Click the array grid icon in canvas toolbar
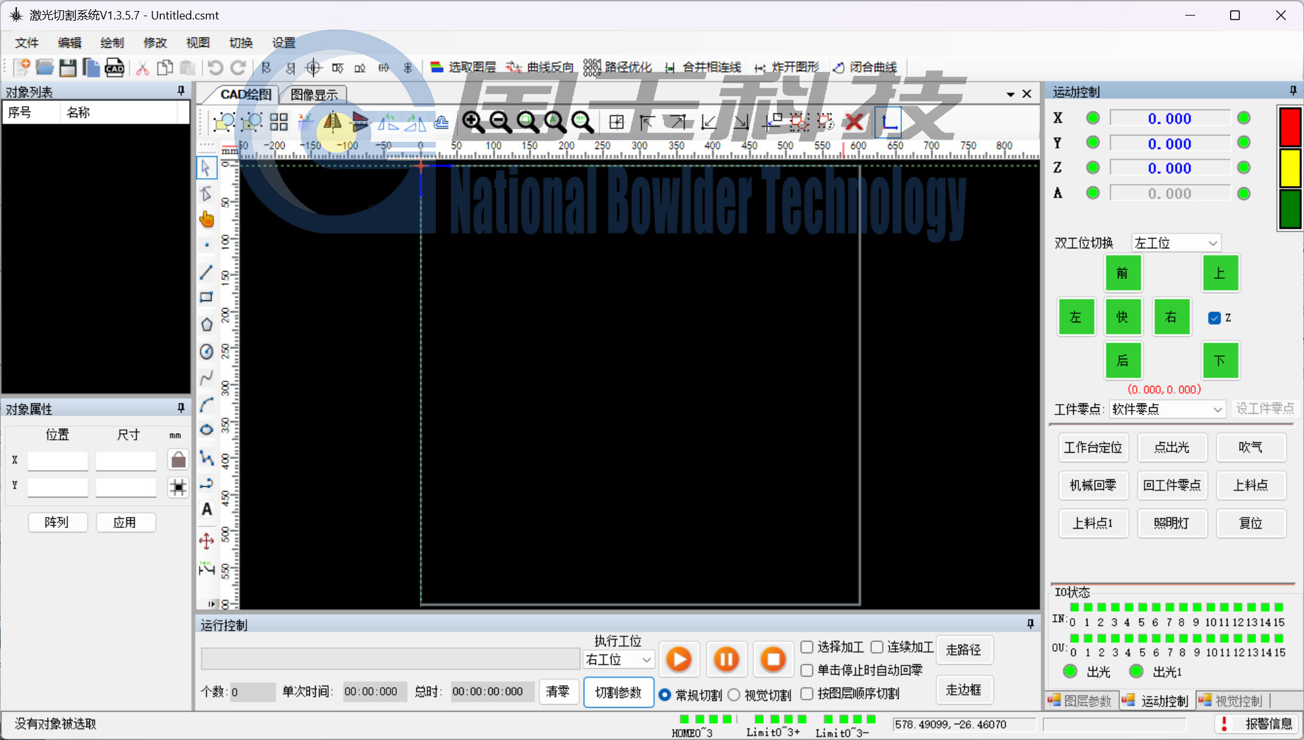1304x740 pixels. (279, 122)
